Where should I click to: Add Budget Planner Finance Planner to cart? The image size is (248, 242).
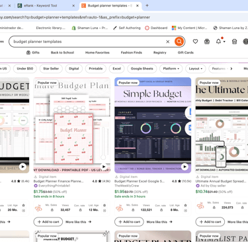click(x=48, y=222)
